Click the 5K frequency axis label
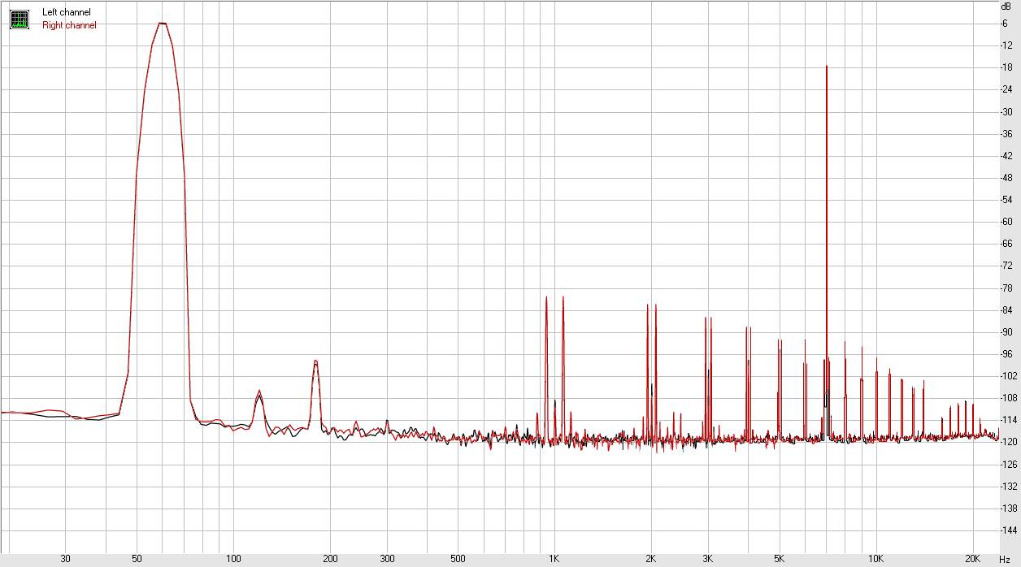Screen dimensions: 1021x567 pyautogui.click(x=779, y=559)
